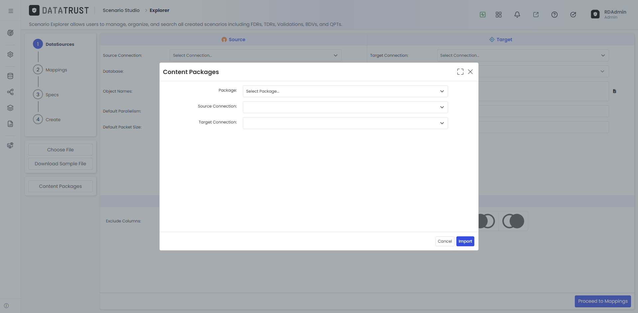Open the help question mark icon

pyautogui.click(x=555, y=15)
